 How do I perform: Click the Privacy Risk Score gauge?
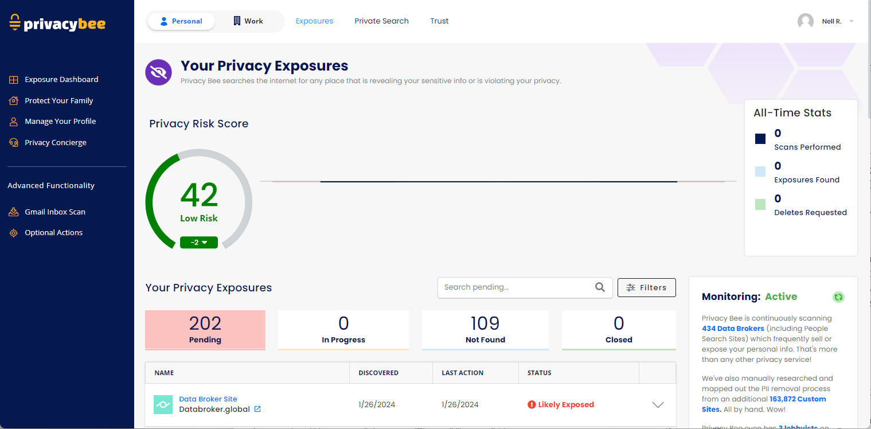(199, 199)
